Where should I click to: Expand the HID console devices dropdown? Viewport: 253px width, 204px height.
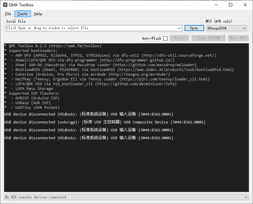click(126, 197)
